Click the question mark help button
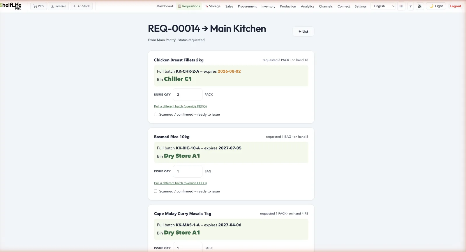This screenshot has height=252, width=466. pos(410,6)
